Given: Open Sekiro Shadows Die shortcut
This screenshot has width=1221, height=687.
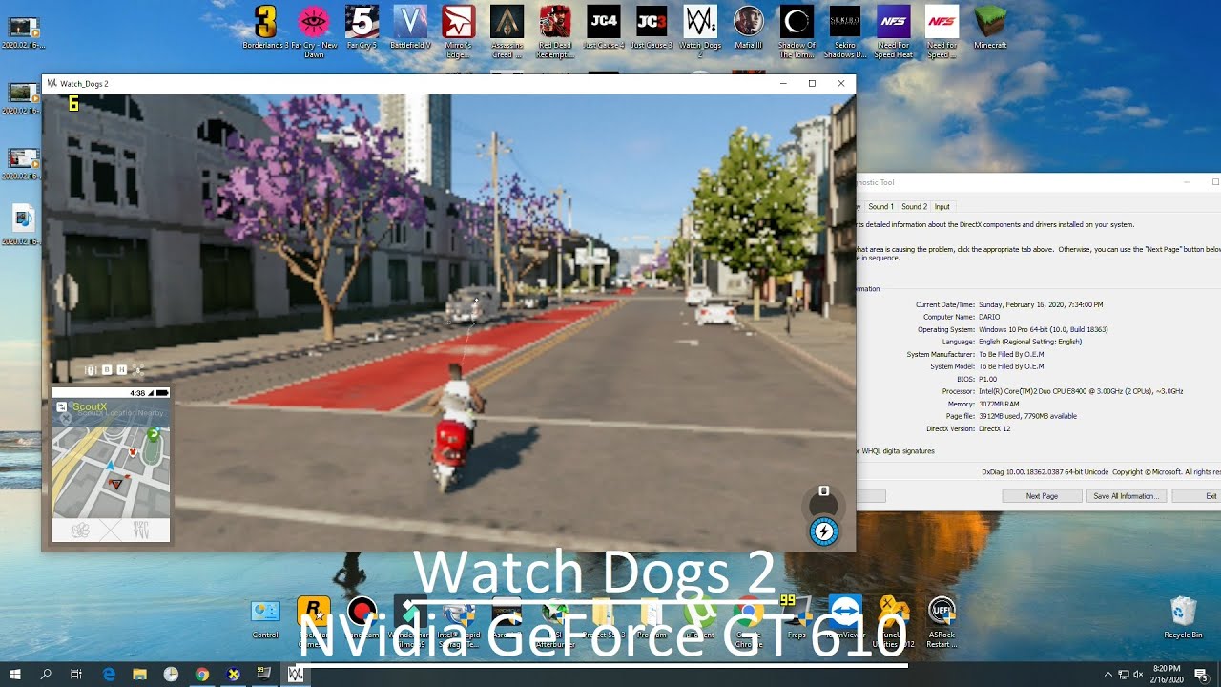Looking at the screenshot, I should click(x=844, y=31).
